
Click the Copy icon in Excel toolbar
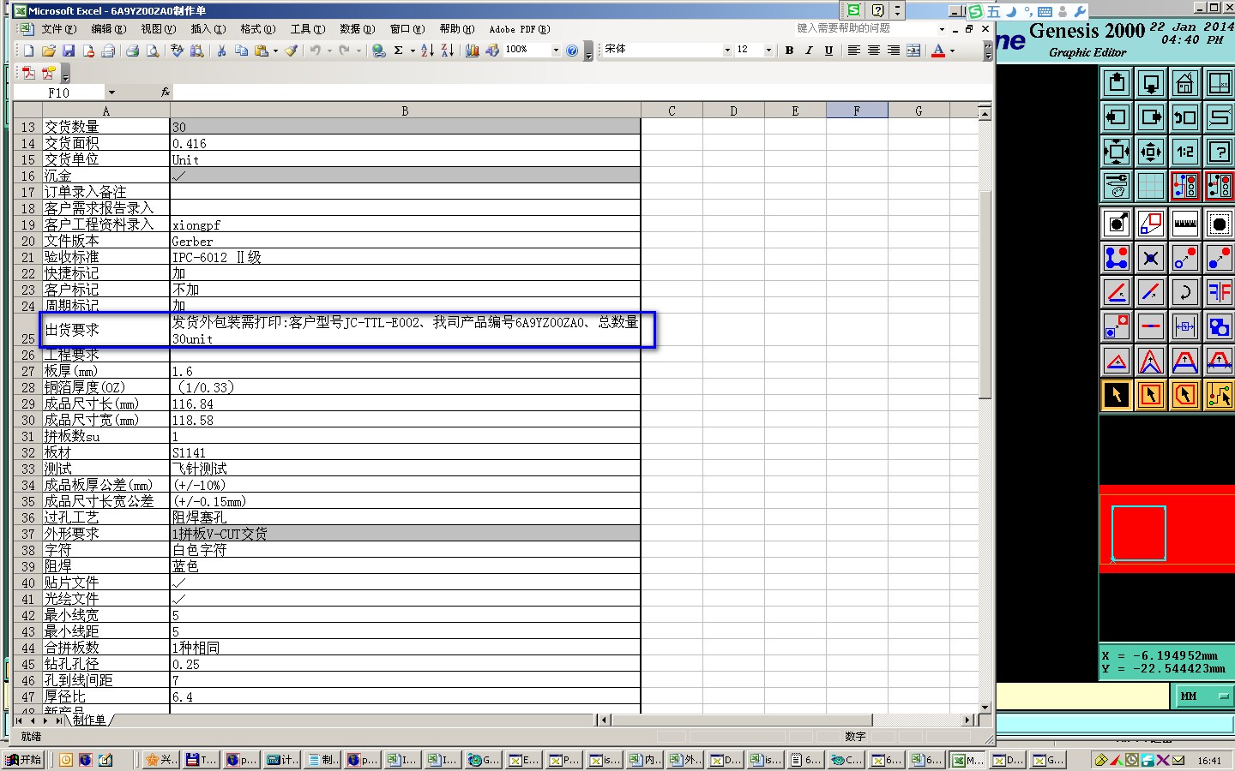pyautogui.click(x=241, y=51)
